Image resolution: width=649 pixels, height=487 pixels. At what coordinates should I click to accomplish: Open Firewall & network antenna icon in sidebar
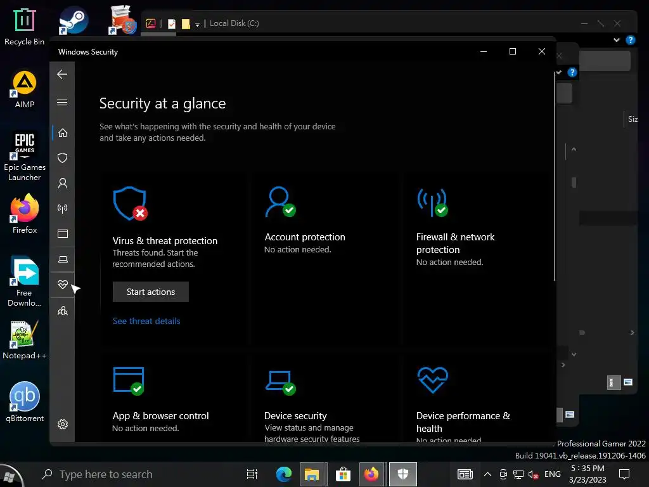(63, 208)
